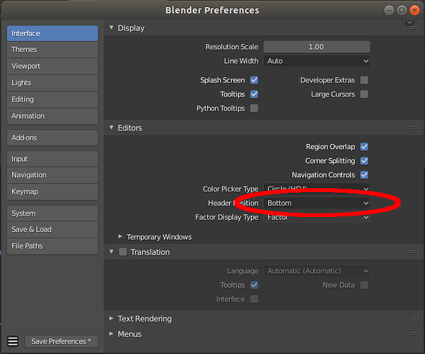Open the Lights preferences tab
Screen dimensions: 425x354
coord(53,83)
